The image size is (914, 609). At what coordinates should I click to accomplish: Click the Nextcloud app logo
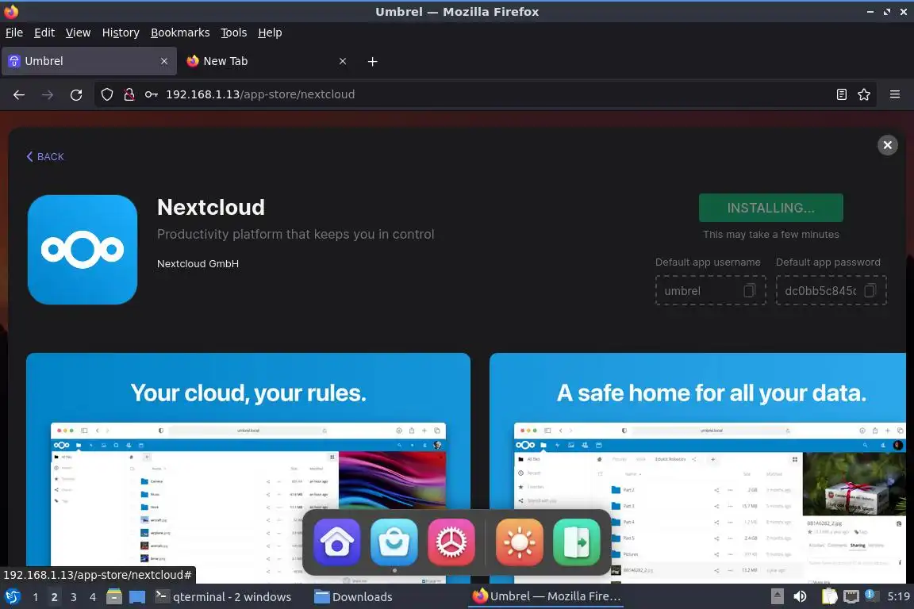[x=83, y=250]
